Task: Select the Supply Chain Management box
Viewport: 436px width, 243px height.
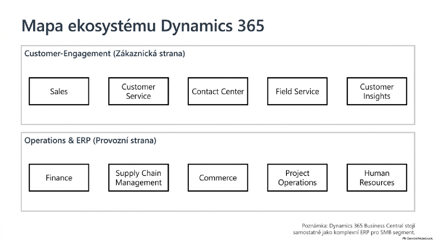Action: point(139,178)
